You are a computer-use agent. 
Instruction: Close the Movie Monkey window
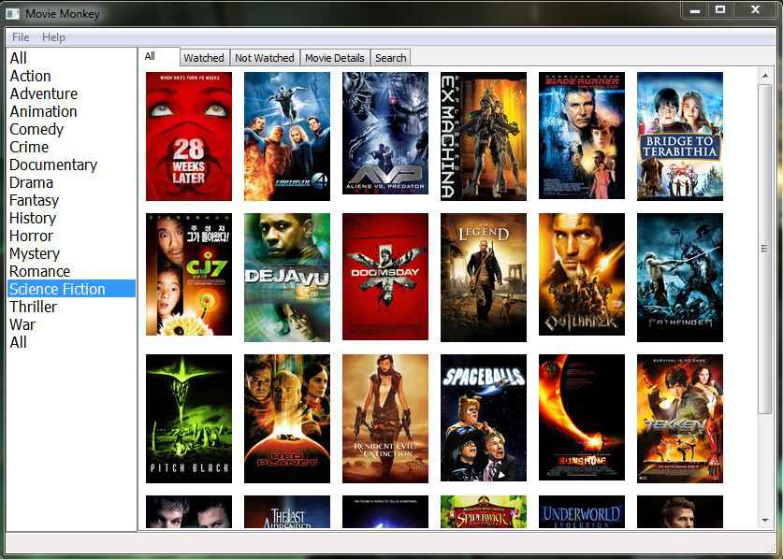(x=755, y=10)
